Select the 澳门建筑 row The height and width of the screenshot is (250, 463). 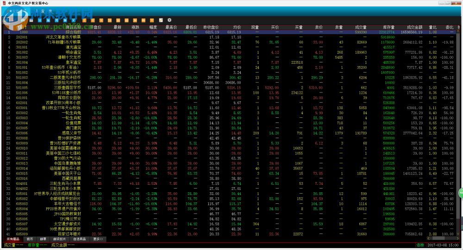coord(230,128)
